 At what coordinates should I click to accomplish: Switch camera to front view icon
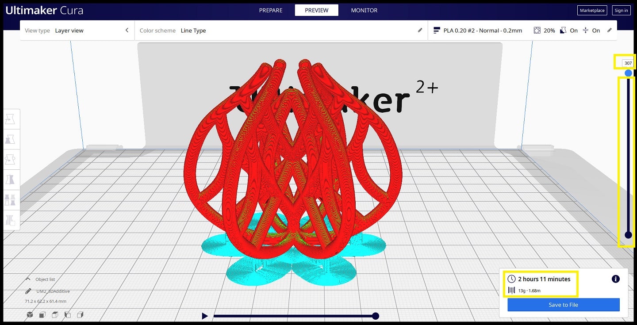click(42, 315)
